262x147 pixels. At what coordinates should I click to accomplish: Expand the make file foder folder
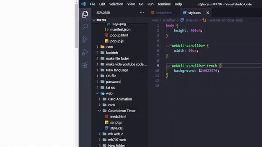coord(97,58)
